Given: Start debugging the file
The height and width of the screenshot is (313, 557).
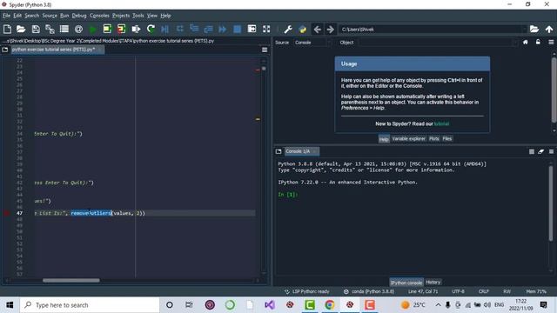Looking at the screenshot, I should (x=164, y=29).
